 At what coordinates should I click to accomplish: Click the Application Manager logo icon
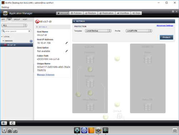(5, 13)
